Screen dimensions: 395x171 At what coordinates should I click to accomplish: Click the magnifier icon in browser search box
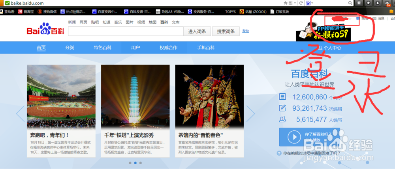350,3
